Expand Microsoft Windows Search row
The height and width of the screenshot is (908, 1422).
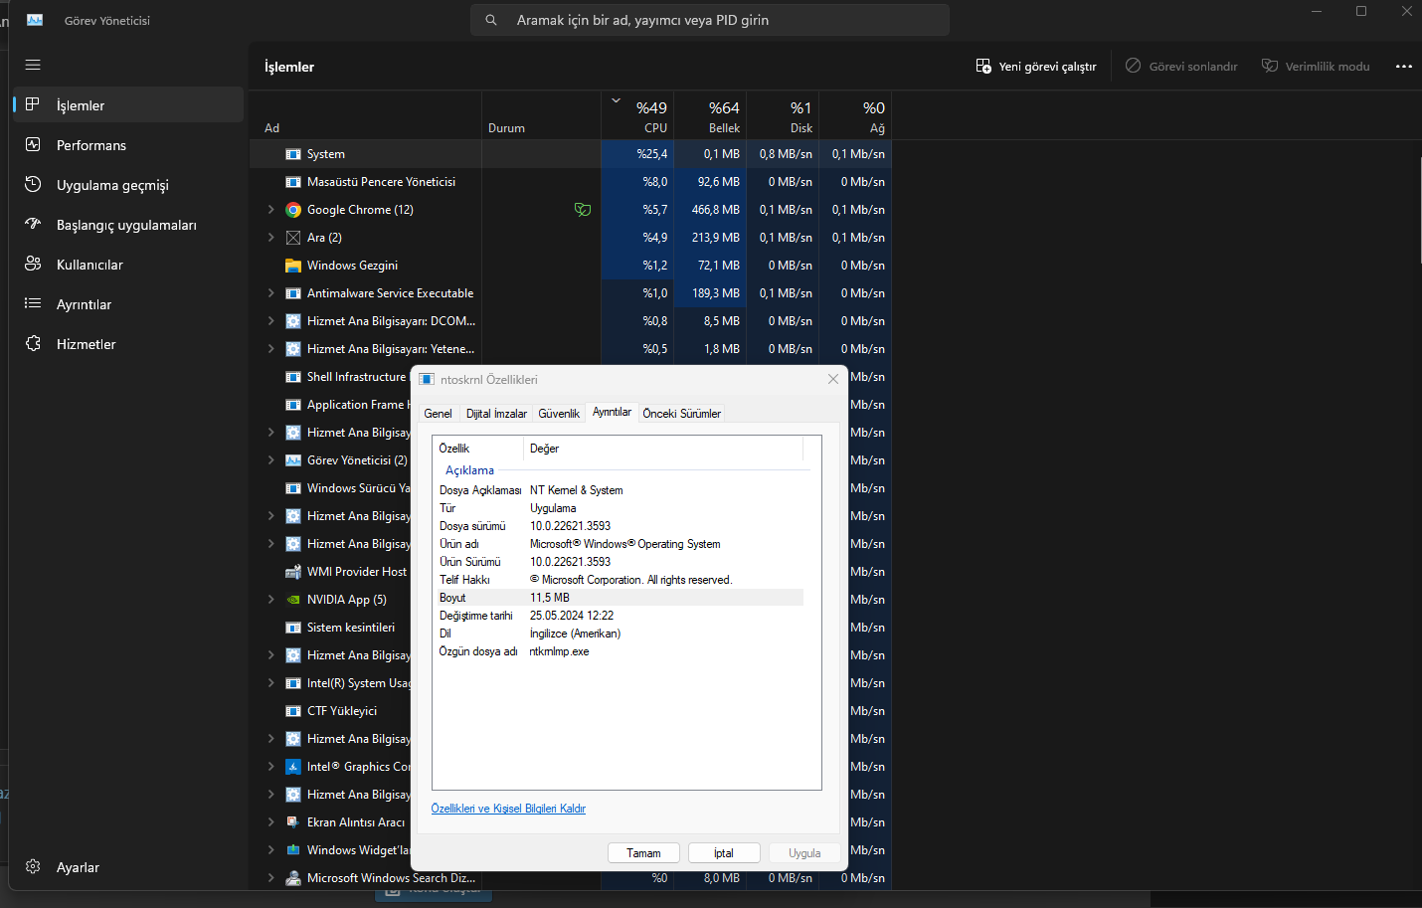pyautogui.click(x=270, y=878)
